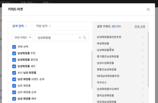Uncheck 남성 화장품 브랜드 순위 checkbox
Image resolution: width=158 pixels, height=103 pixels.
14,79
